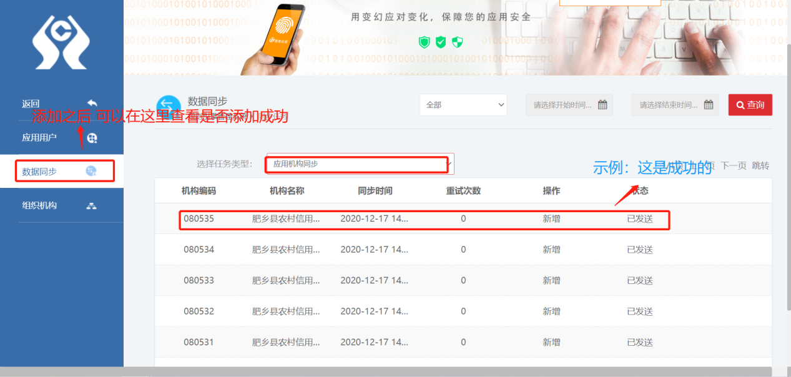Click the bank logo at sidebar top

61,41
